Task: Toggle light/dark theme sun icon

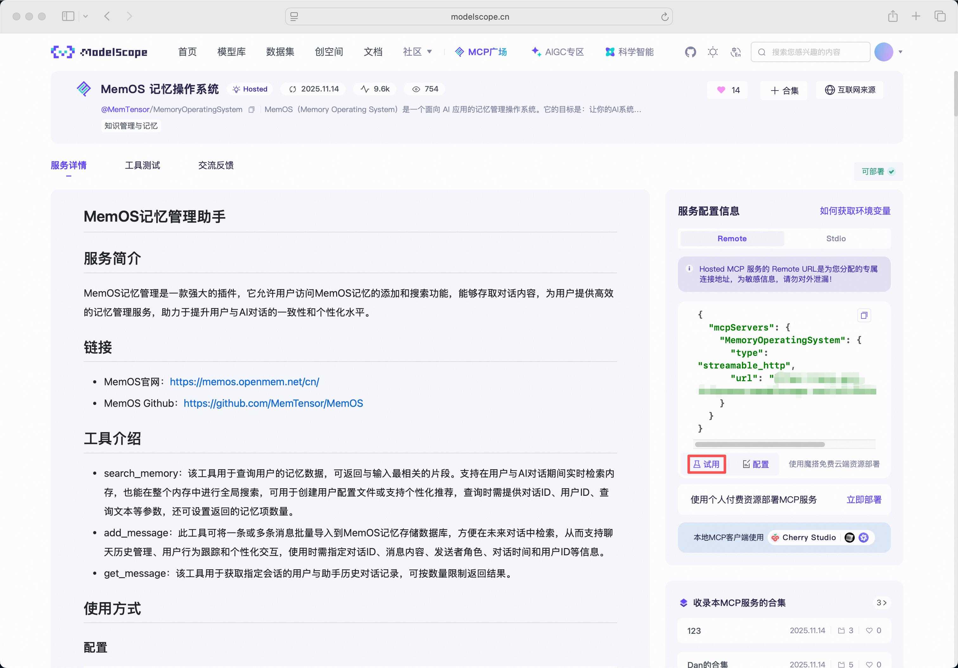Action: click(x=713, y=52)
